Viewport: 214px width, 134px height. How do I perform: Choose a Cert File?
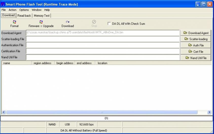(196, 52)
